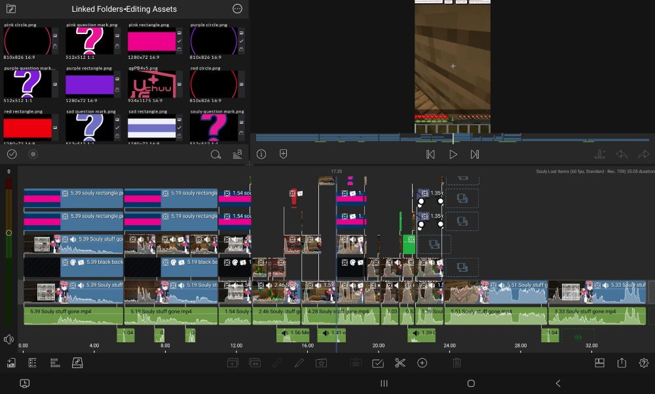Select the qgPB4v5.png thumbnail
Screen dimensions: 655x394
[152, 84]
